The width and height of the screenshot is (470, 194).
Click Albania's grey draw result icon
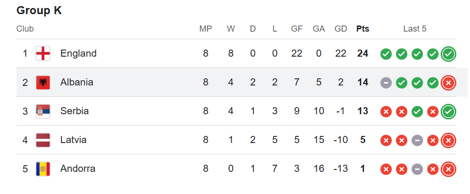pyautogui.click(x=386, y=83)
